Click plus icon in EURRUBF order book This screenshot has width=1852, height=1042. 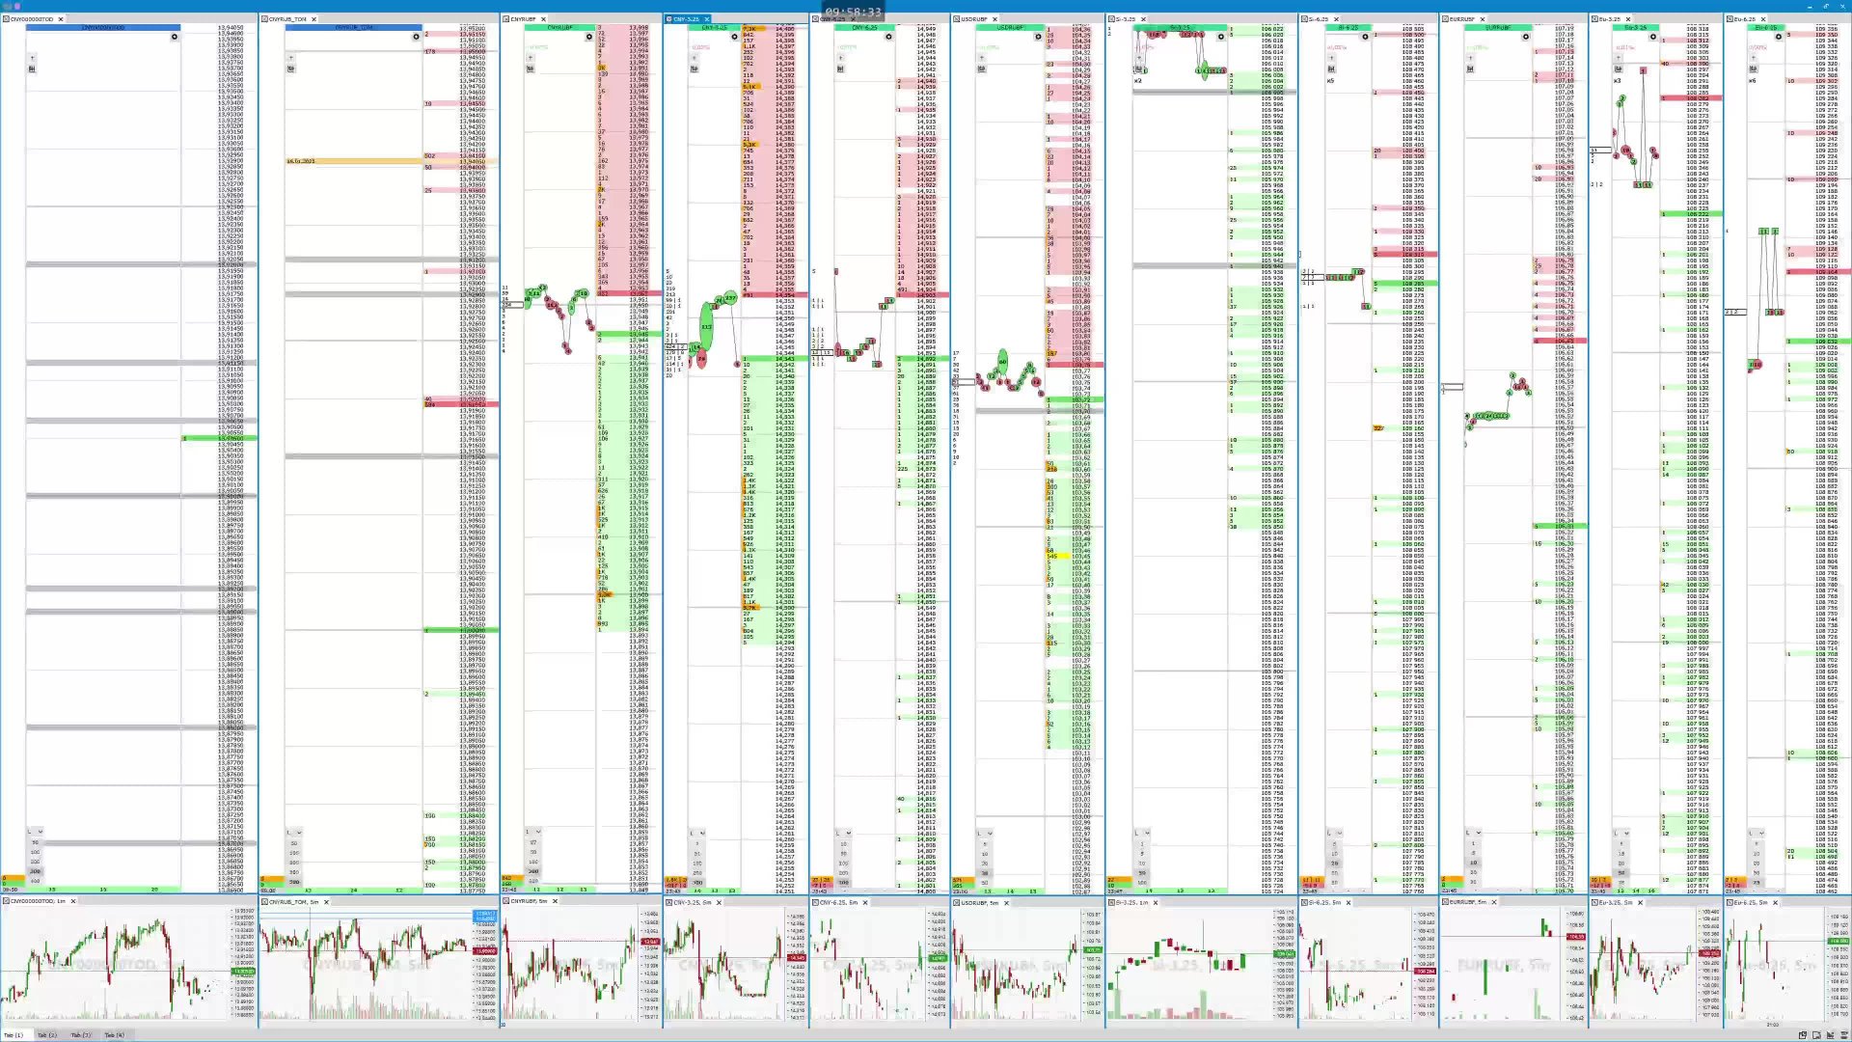[1470, 58]
